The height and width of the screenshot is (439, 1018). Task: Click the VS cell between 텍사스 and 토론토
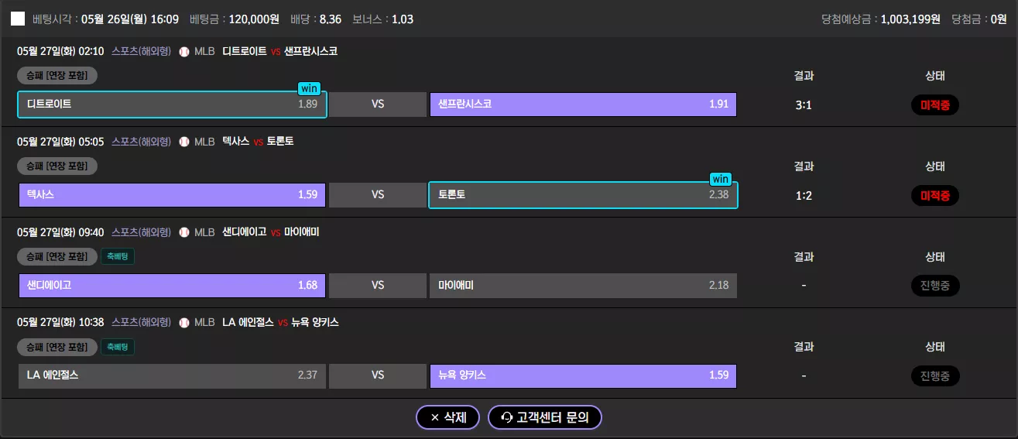click(378, 194)
